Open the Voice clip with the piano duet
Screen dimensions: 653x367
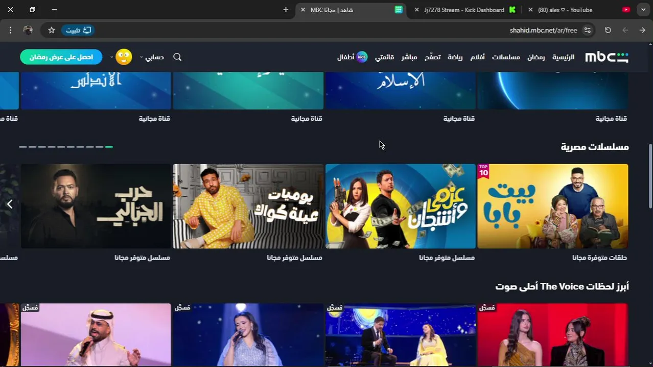(401, 335)
